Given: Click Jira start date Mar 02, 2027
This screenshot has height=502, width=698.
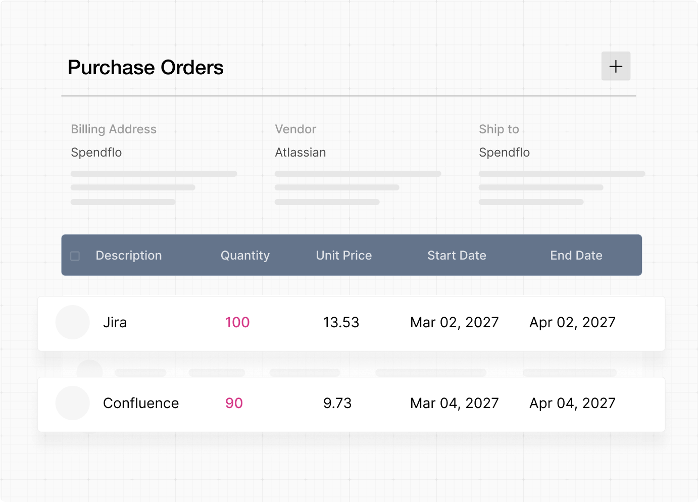Looking at the screenshot, I should 454,322.
